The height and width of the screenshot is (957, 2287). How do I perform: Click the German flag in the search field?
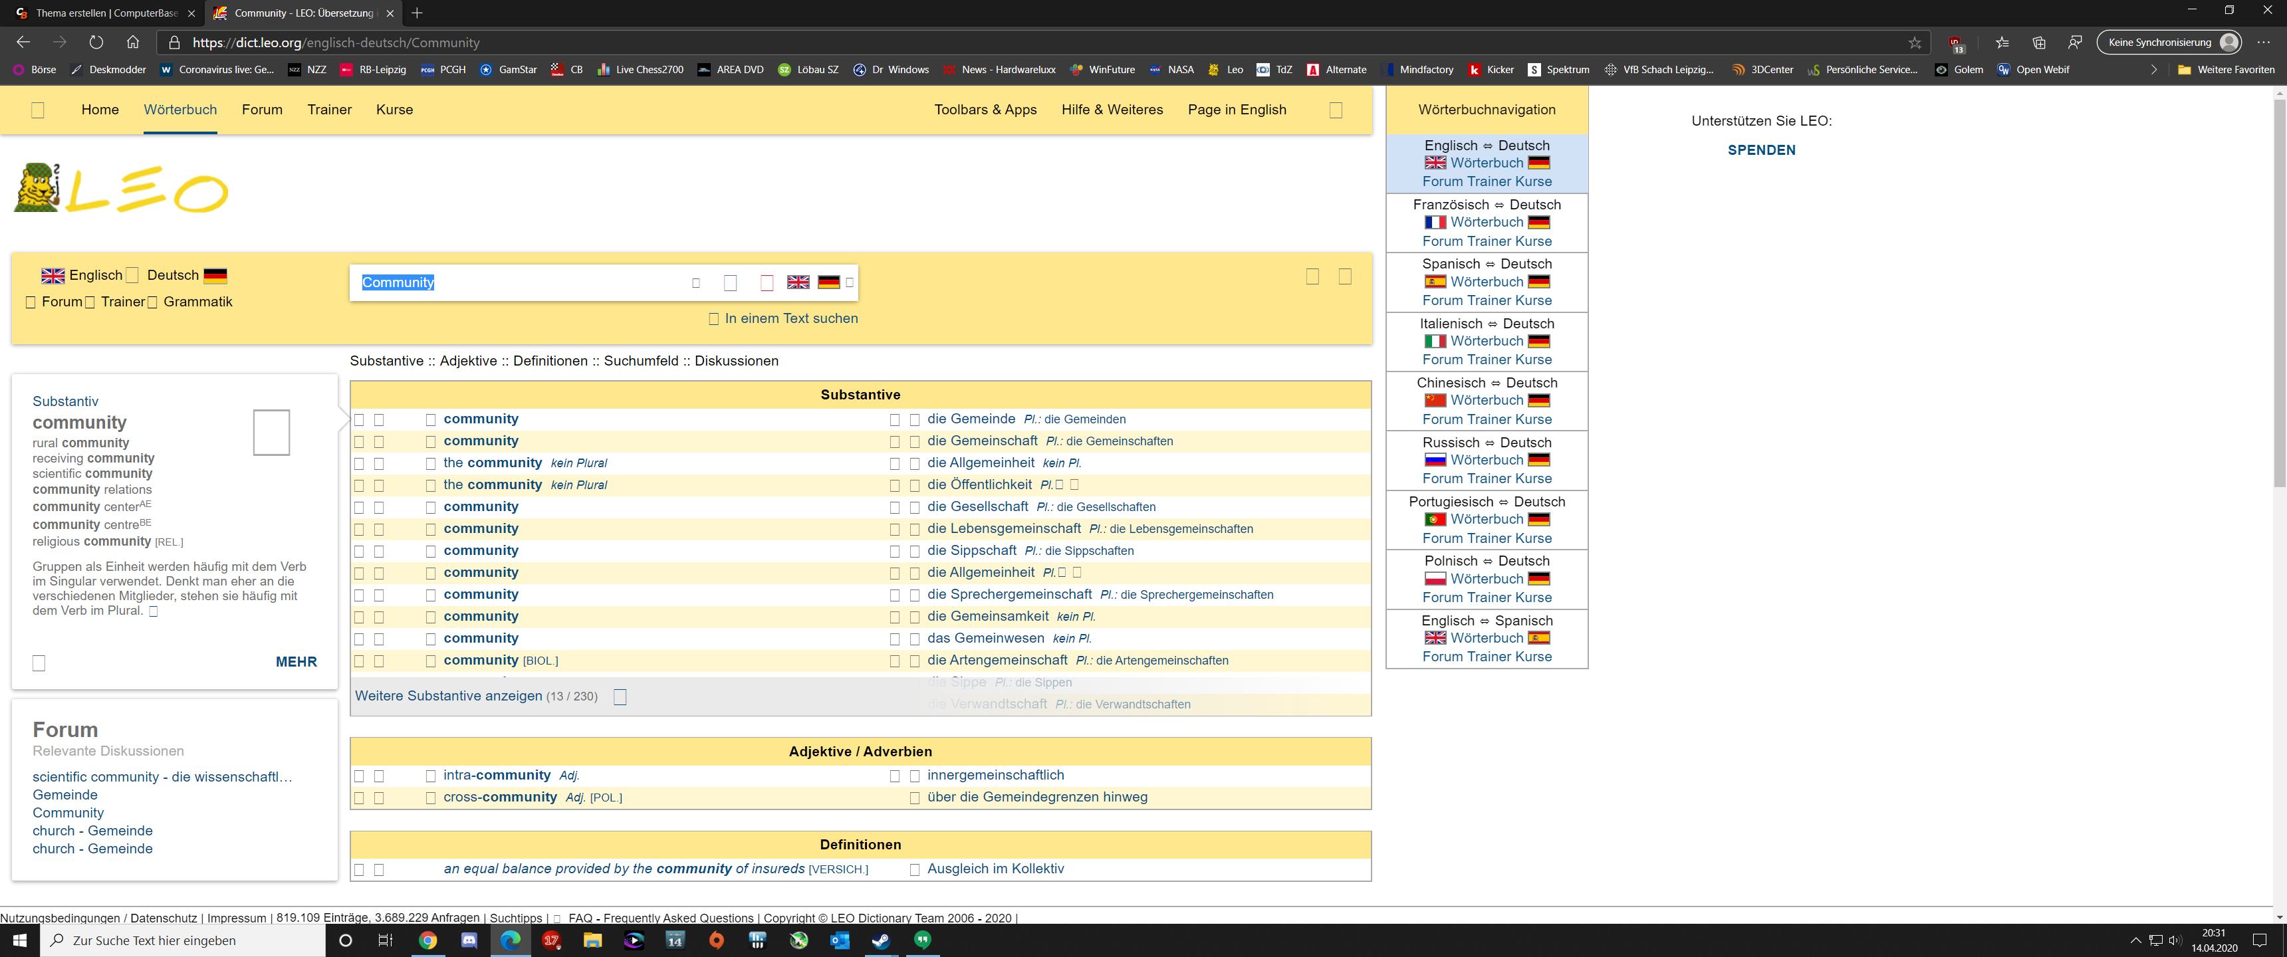pyautogui.click(x=828, y=282)
